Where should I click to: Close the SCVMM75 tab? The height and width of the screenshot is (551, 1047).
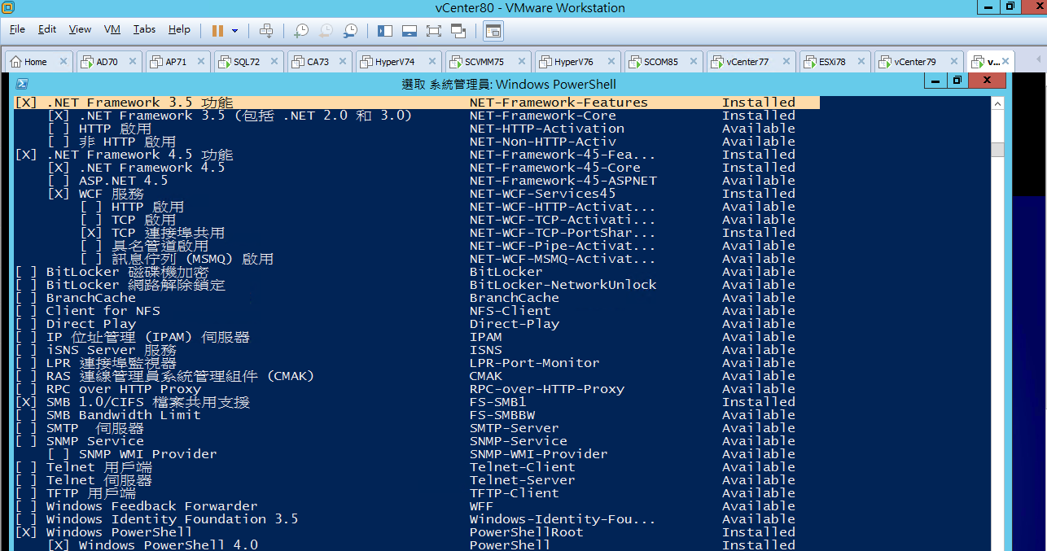pyautogui.click(x=521, y=62)
